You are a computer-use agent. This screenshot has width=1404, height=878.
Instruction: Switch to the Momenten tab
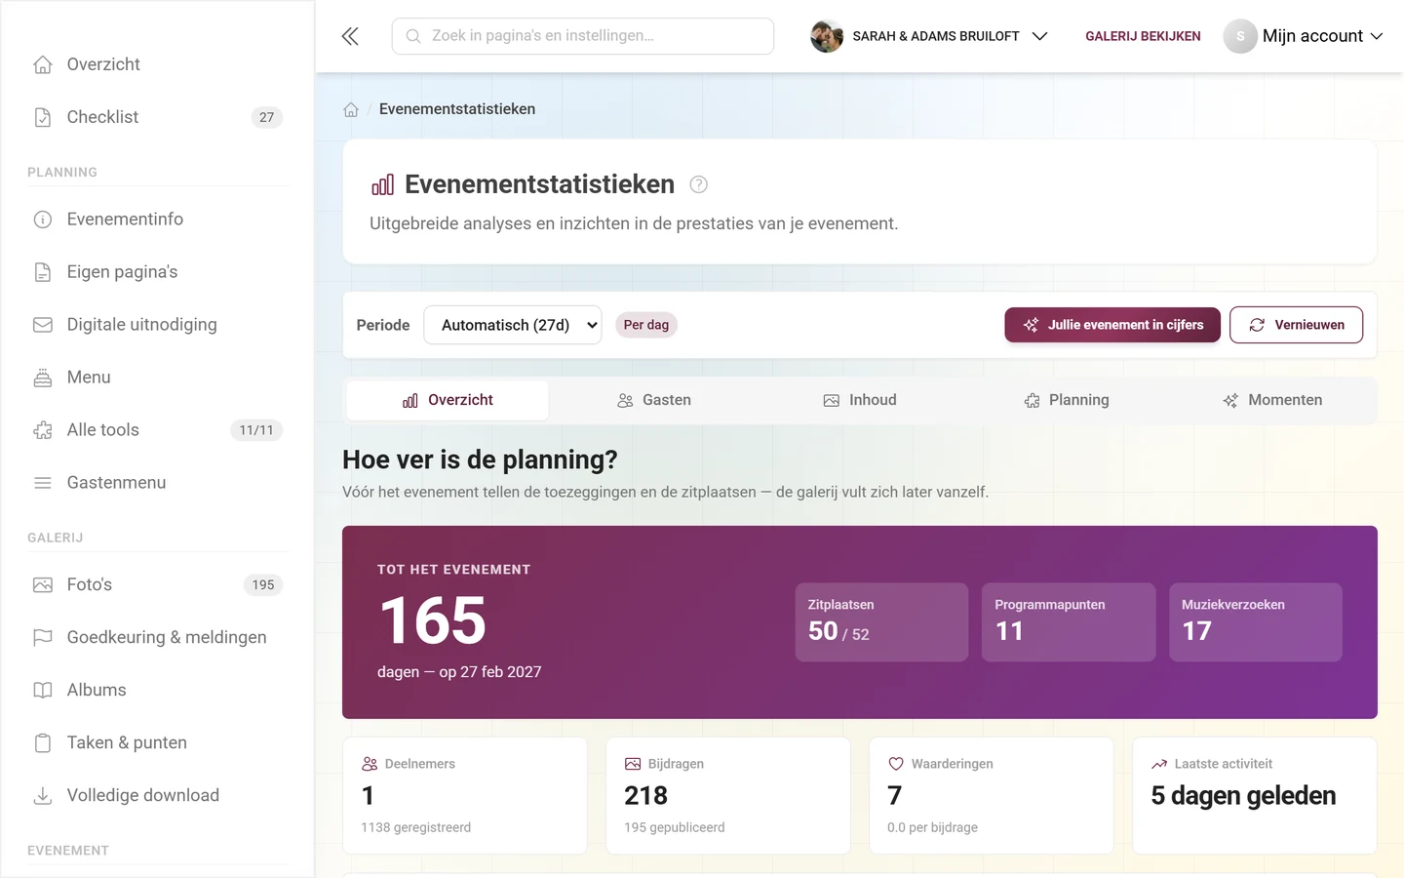[x=1272, y=400]
